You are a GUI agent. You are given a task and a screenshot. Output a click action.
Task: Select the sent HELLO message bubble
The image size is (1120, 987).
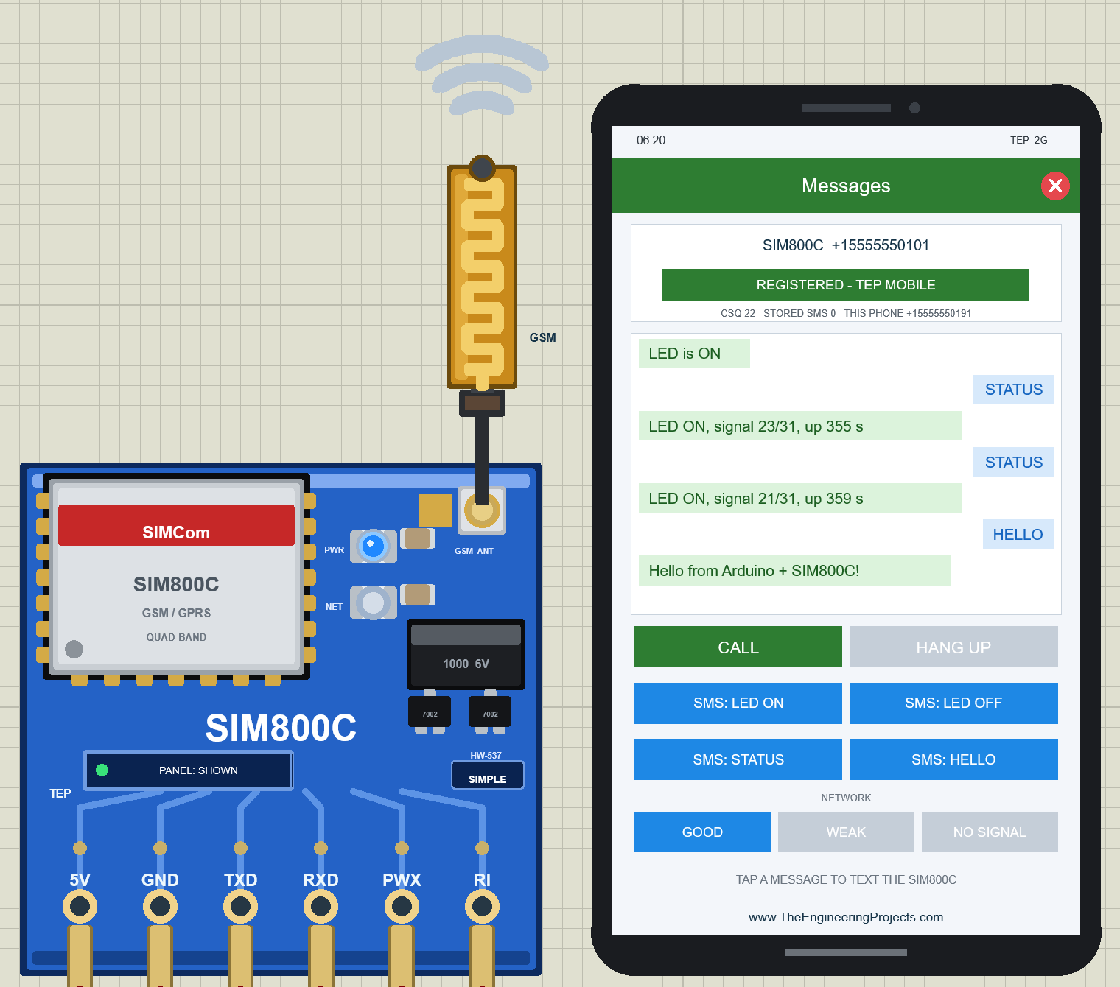[x=1018, y=534]
